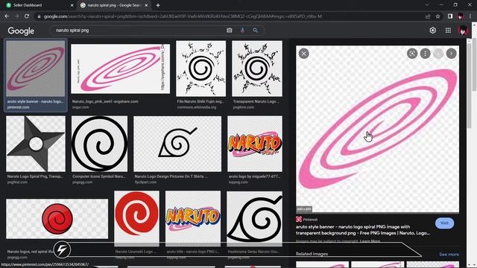Search this image with Google Lens
477x268 pixels.
(x=412, y=54)
